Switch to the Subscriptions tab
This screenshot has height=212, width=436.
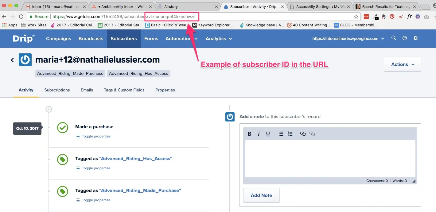click(x=57, y=90)
